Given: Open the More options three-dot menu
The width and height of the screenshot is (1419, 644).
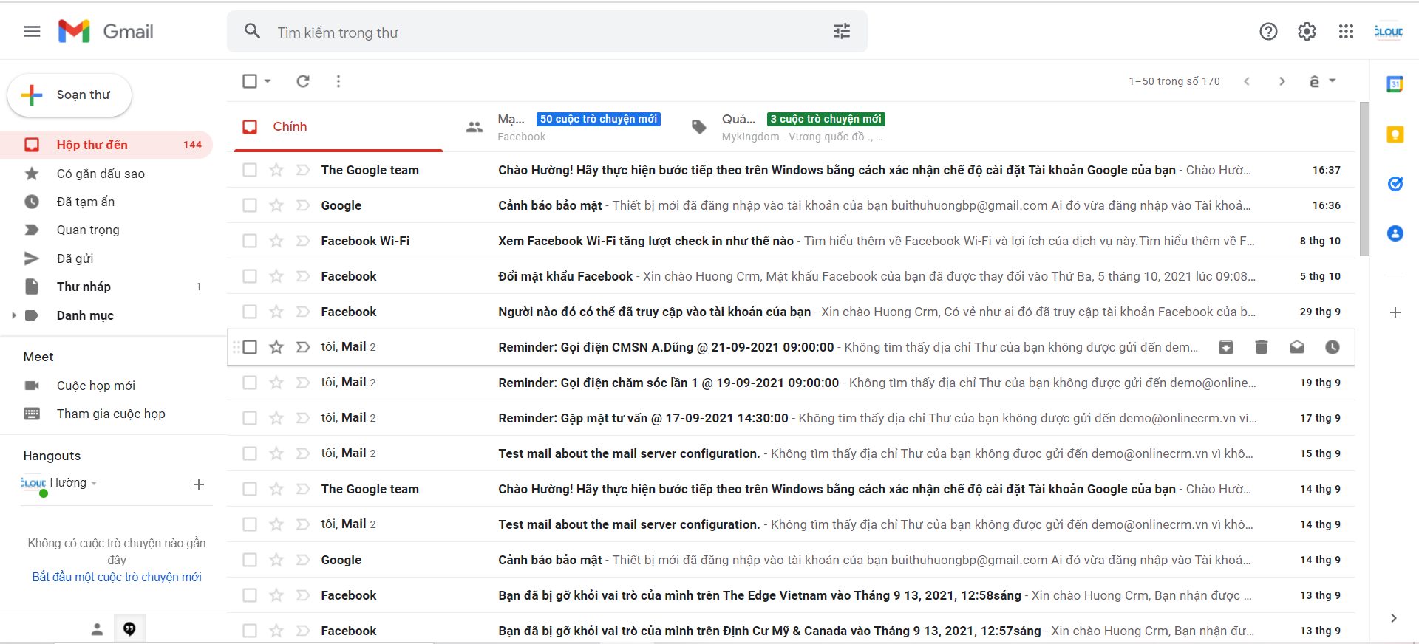Looking at the screenshot, I should pos(338,81).
